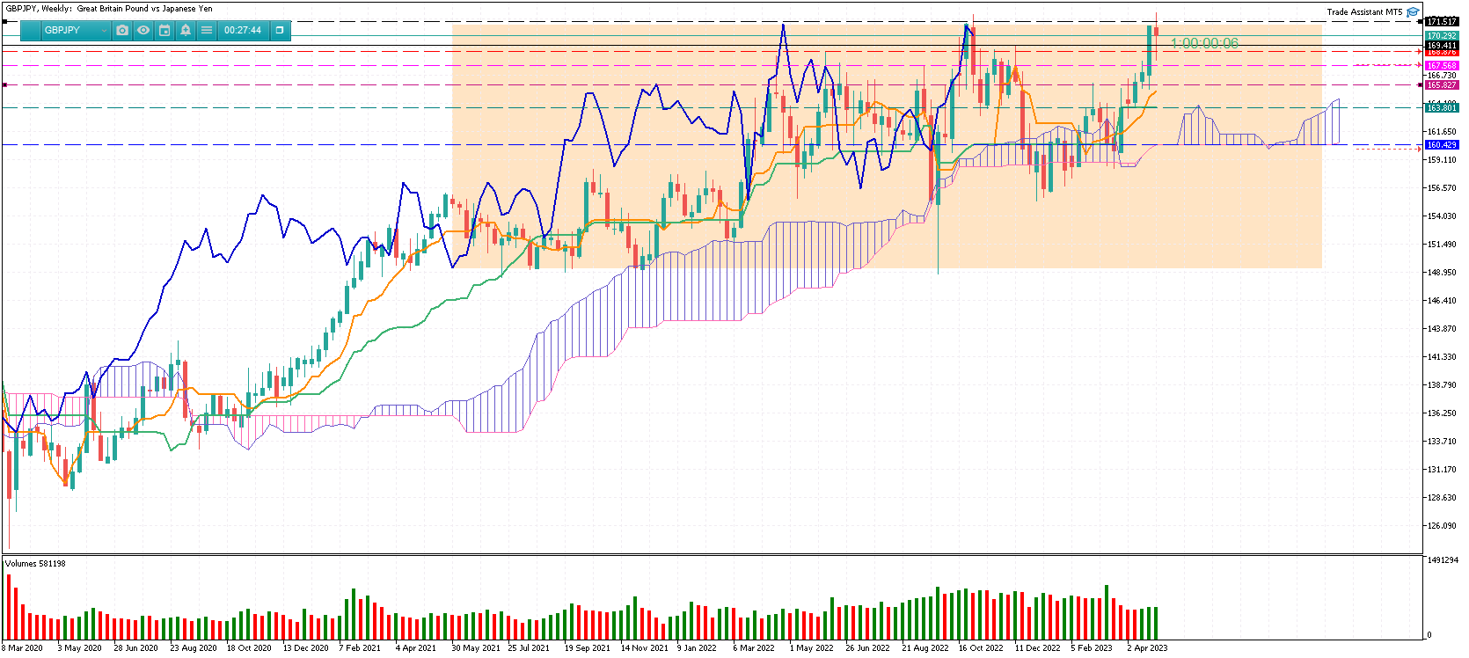Click the Trade Assistant MT5 graduation cap icon

point(1413,12)
